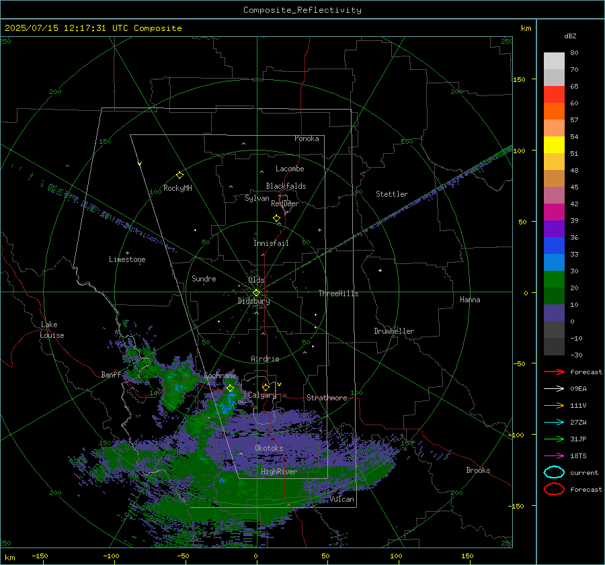Click the light blue swatch near 30 dBZ

pos(554,262)
